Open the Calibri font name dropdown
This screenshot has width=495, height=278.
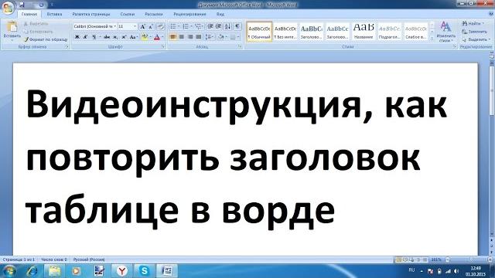pos(115,26)
